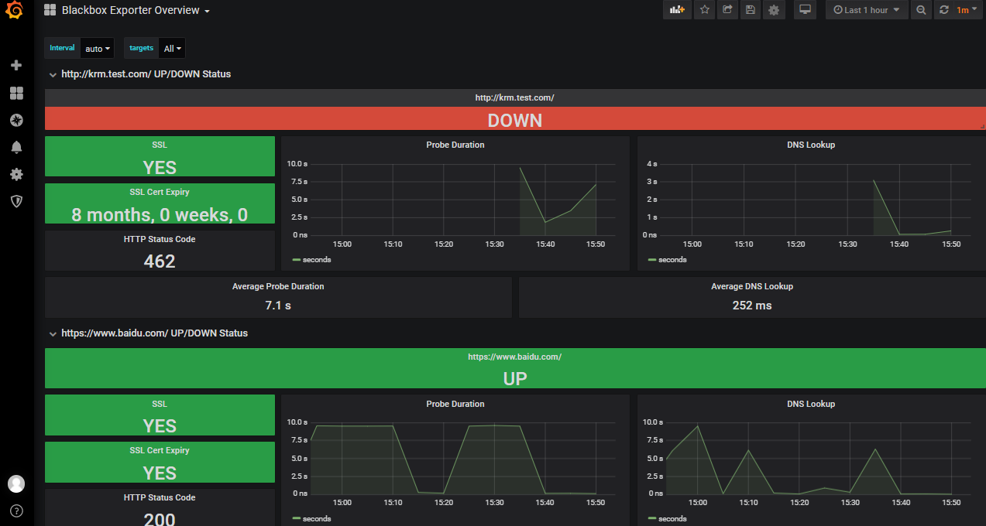The height and width of the screenshot is (526, 986).
Task: Open the http://krm.test.com/ panel title
Action: point(514,98)
